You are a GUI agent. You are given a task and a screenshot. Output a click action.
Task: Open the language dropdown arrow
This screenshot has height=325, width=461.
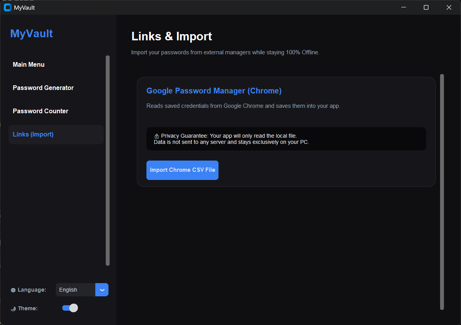(x=102, y=290)
